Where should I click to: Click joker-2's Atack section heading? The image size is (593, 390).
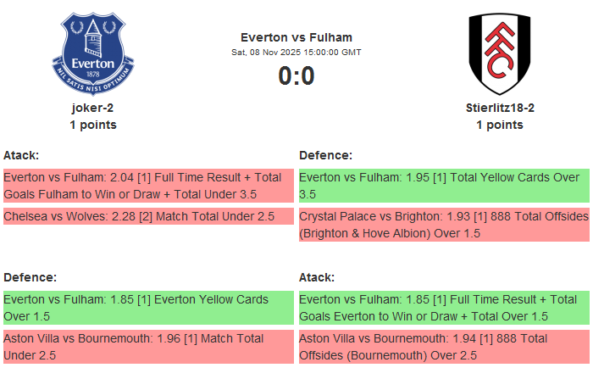point(21,155)
